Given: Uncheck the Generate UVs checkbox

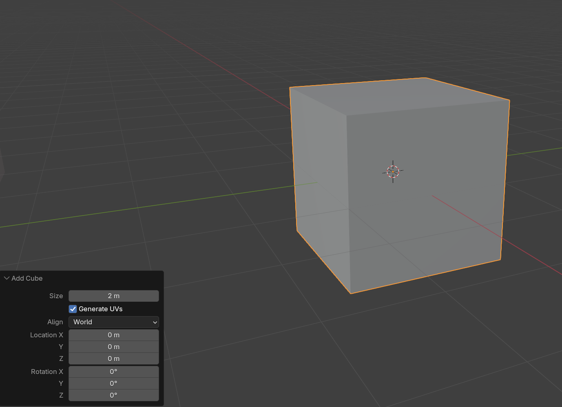Looking at the screenshot, I should [x=73, y=309].
